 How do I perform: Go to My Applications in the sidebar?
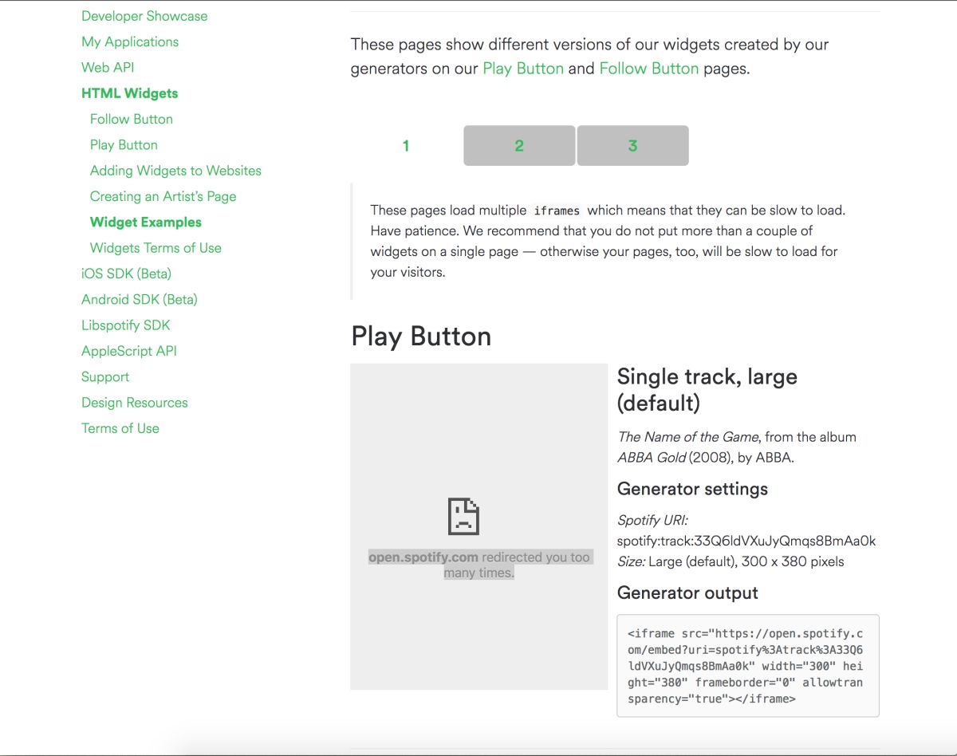tap(130, 41)
